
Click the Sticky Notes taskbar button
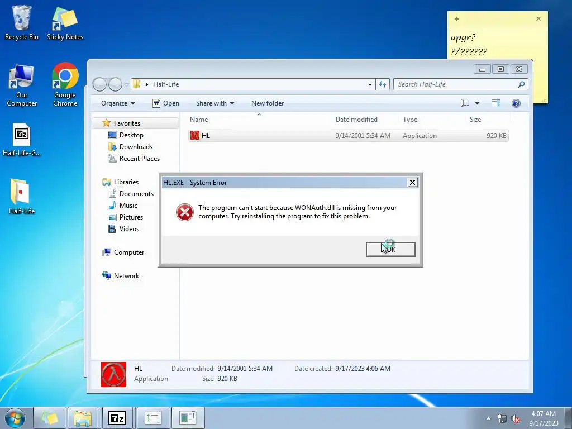[50, 418]
